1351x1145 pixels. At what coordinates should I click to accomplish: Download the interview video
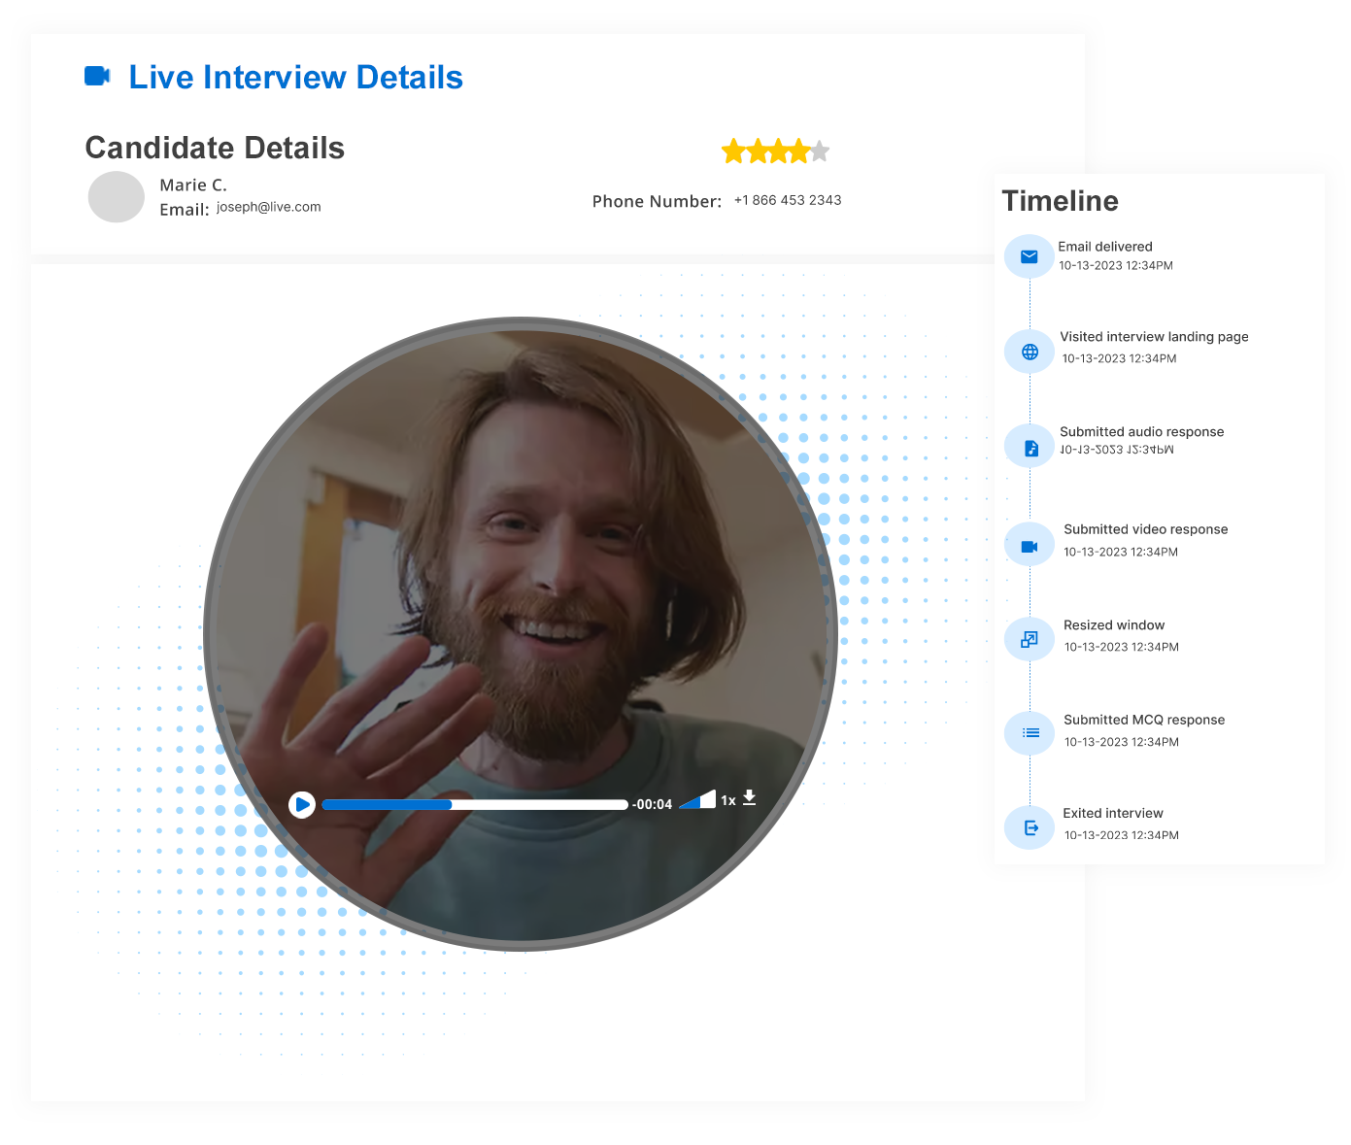[750, 798]
